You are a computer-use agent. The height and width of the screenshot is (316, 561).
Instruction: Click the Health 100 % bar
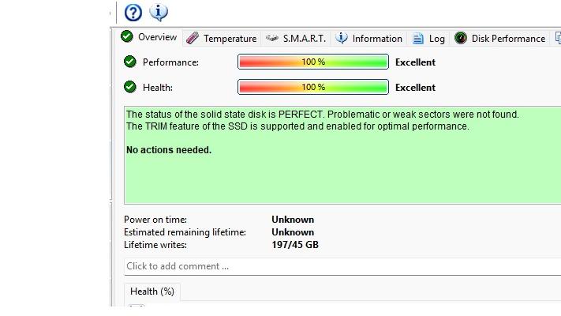313,87
